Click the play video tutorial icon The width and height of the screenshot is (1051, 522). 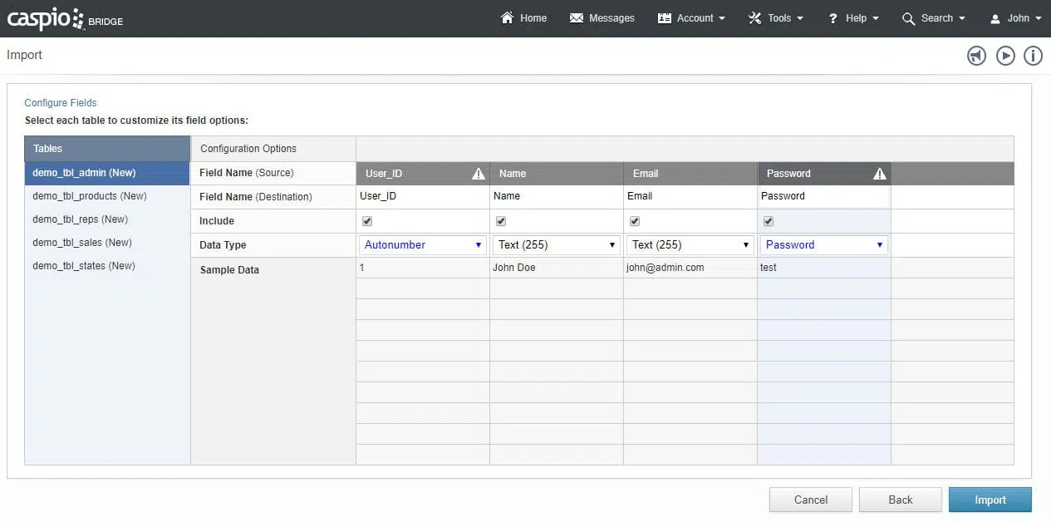[1005, 56]
